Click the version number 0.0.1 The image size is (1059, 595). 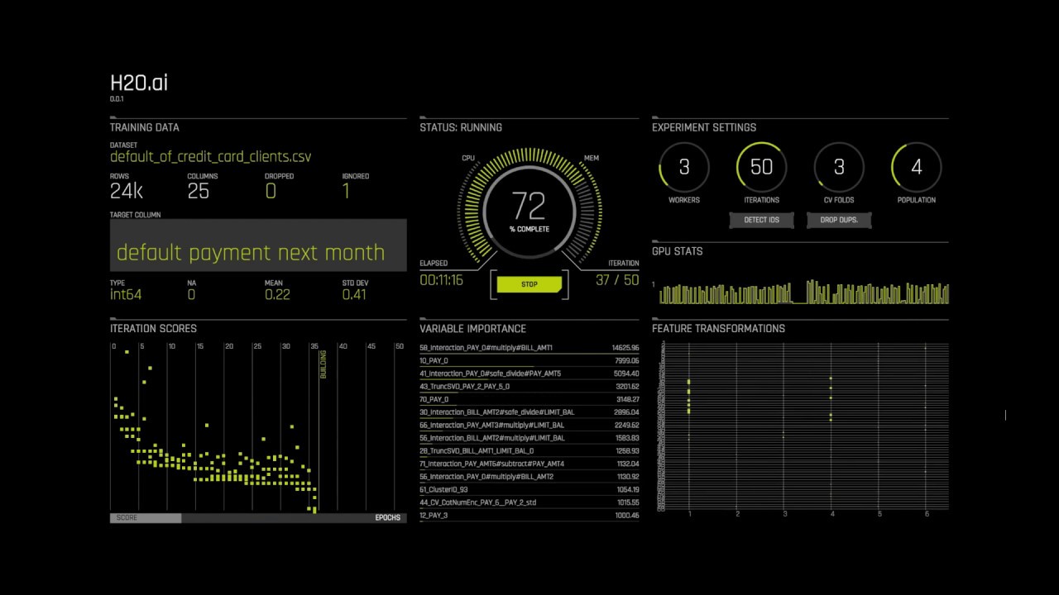(117, 99)
